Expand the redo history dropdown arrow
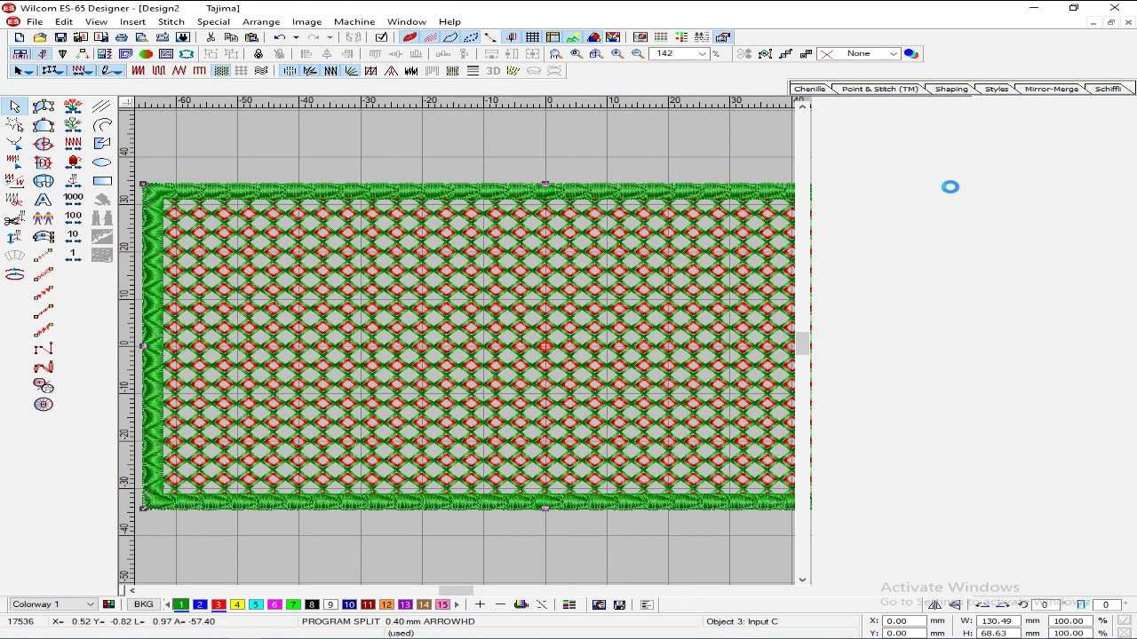Viewport: 1137px width, 639px height. tap(330, 37)
